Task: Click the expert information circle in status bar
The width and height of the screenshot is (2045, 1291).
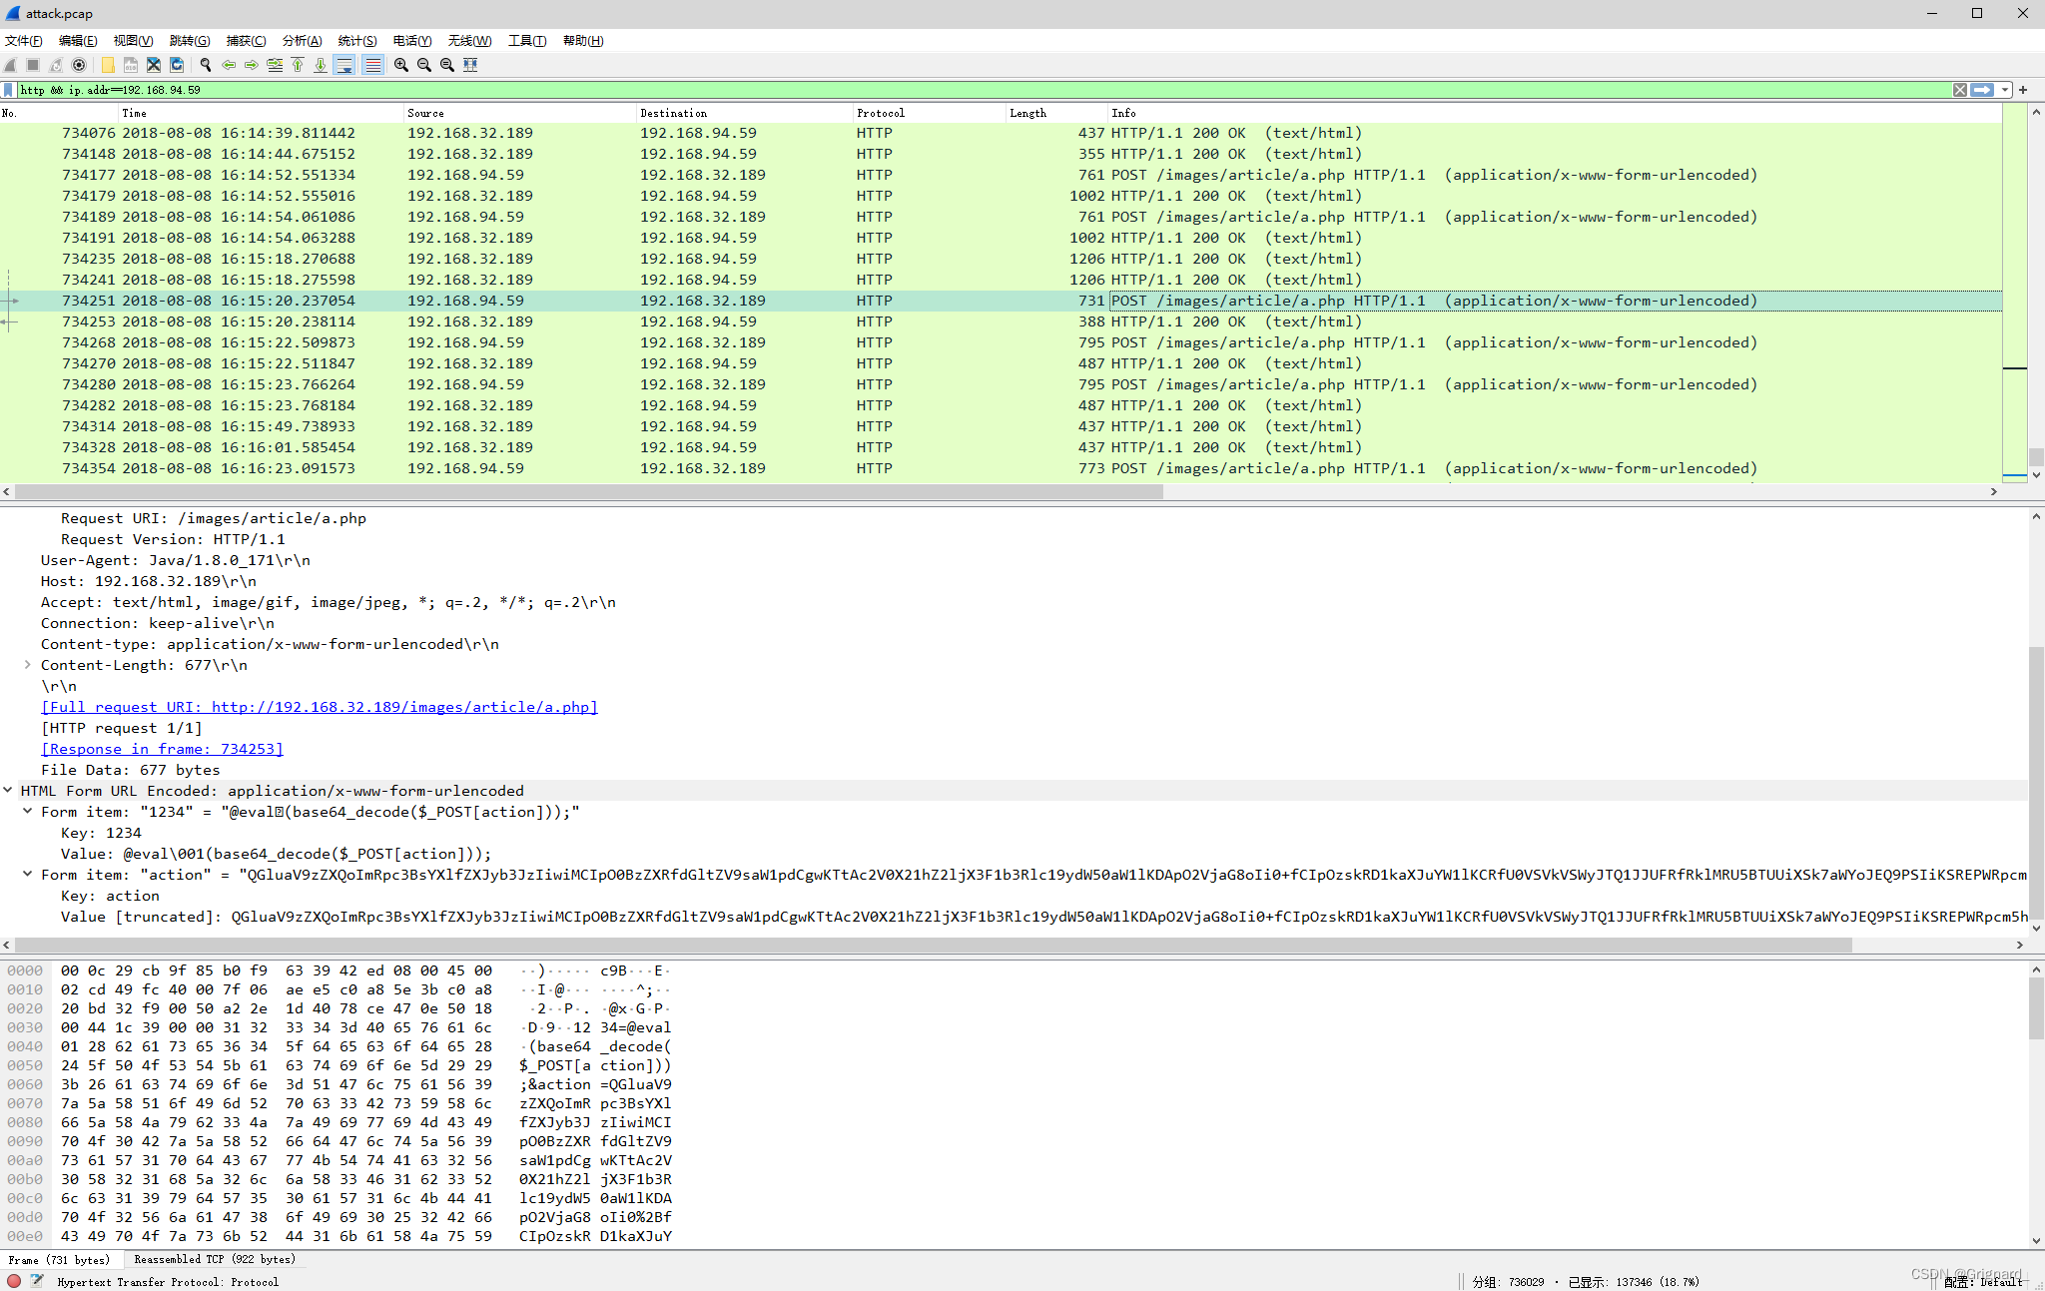Action: tap(14, 1281)
